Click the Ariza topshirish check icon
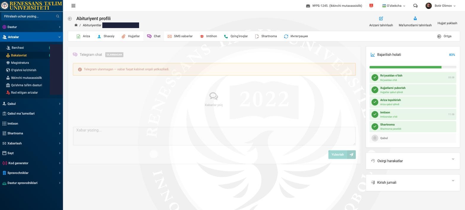465x210 pixels. [x=375, y=102]
